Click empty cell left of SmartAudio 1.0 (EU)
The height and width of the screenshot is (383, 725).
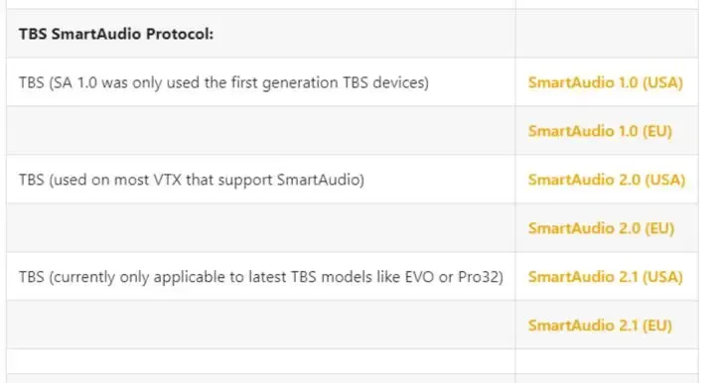(261, 131)
